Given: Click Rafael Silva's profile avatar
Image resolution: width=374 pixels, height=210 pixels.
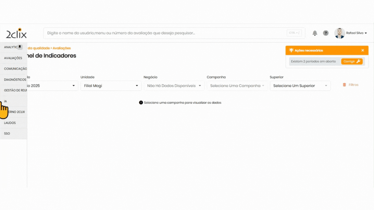Looking at the screenshot, I should coord(340,33).
